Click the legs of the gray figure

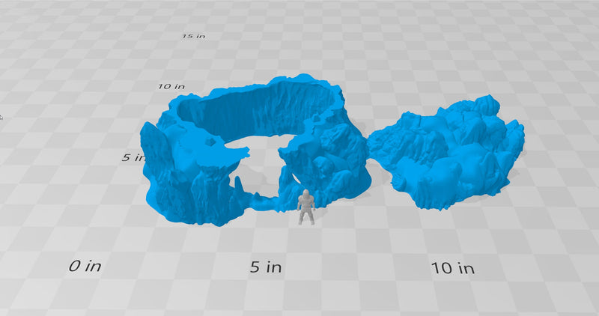click(305, 218)
